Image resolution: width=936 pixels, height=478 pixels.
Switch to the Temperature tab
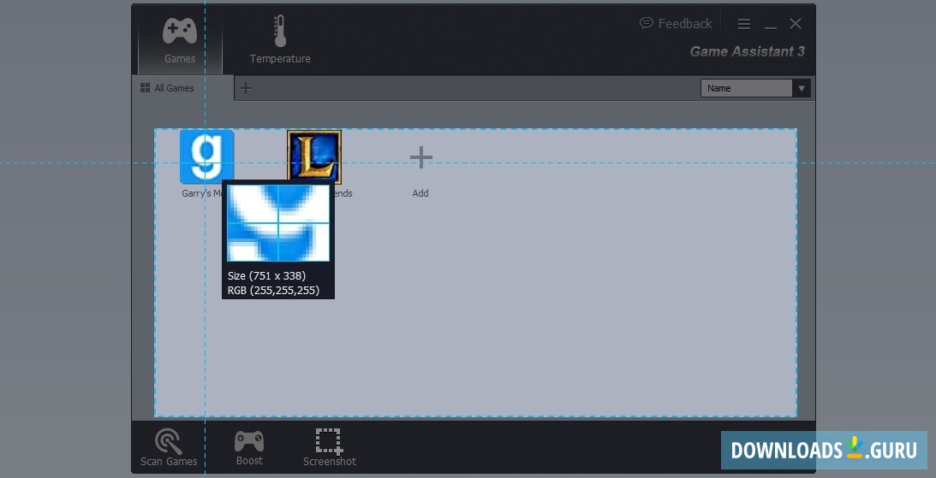[280, 41]
